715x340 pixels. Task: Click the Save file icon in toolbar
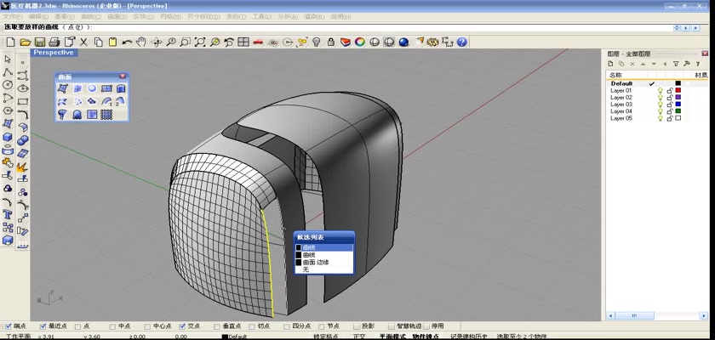tap(39, 42)
